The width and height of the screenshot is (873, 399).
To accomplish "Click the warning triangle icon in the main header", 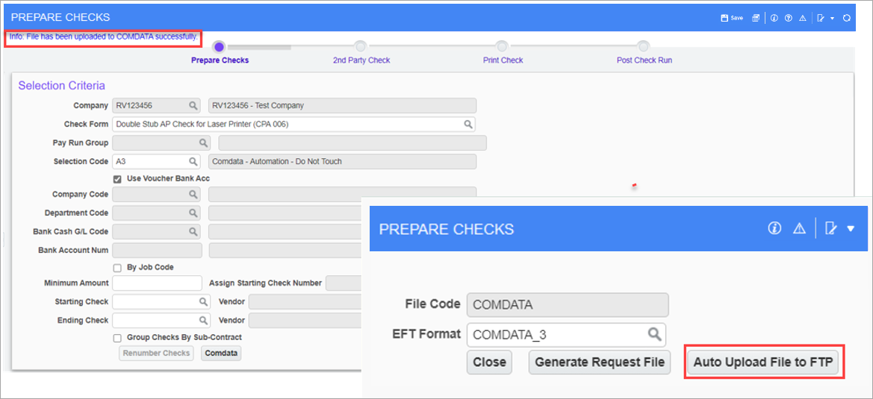I will [x=803, y=18].
